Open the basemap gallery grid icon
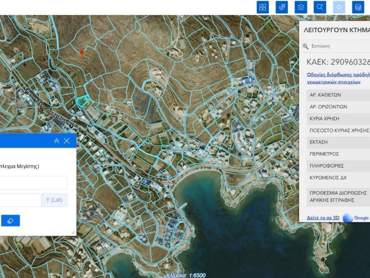 coord(263,7)
